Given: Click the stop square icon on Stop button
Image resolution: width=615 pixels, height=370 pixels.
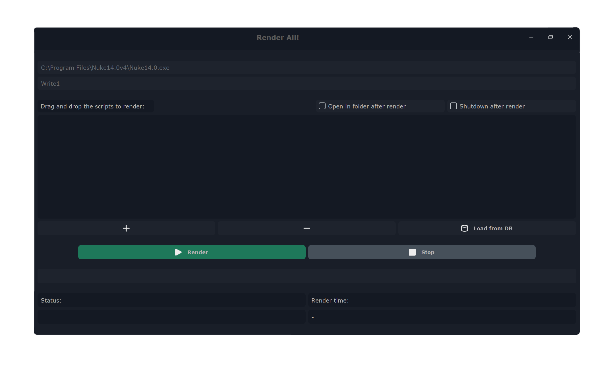Looking at the screenshot, I should [x=412, y=252].
